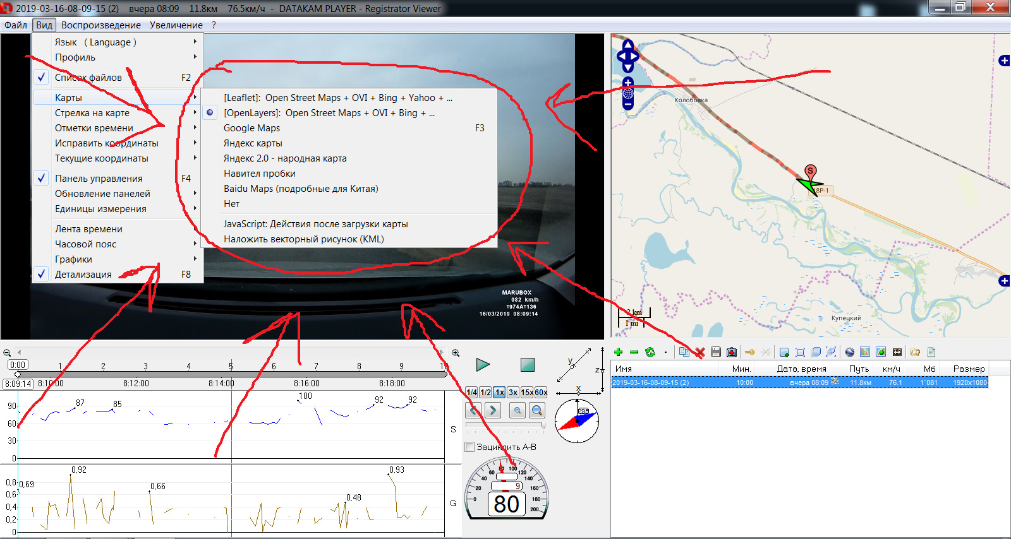Sort the file list by Дата, время column
Viewport: 1011px width, 539px height.
[801, 369]
